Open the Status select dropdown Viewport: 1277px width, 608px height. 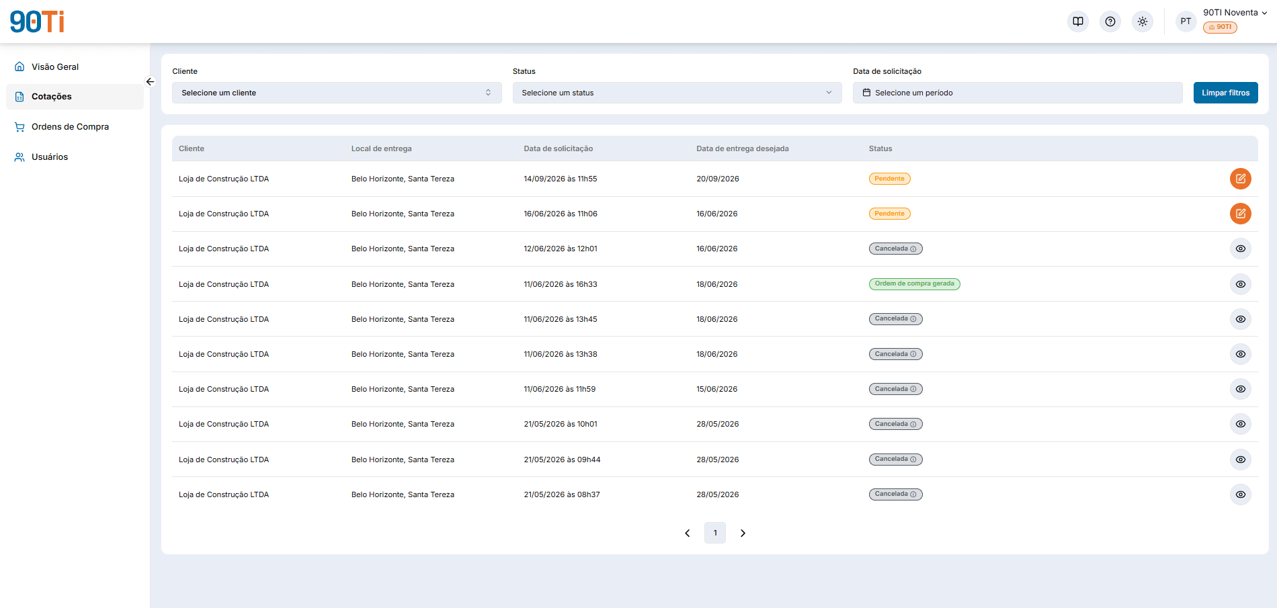click(x=677, y=93)
